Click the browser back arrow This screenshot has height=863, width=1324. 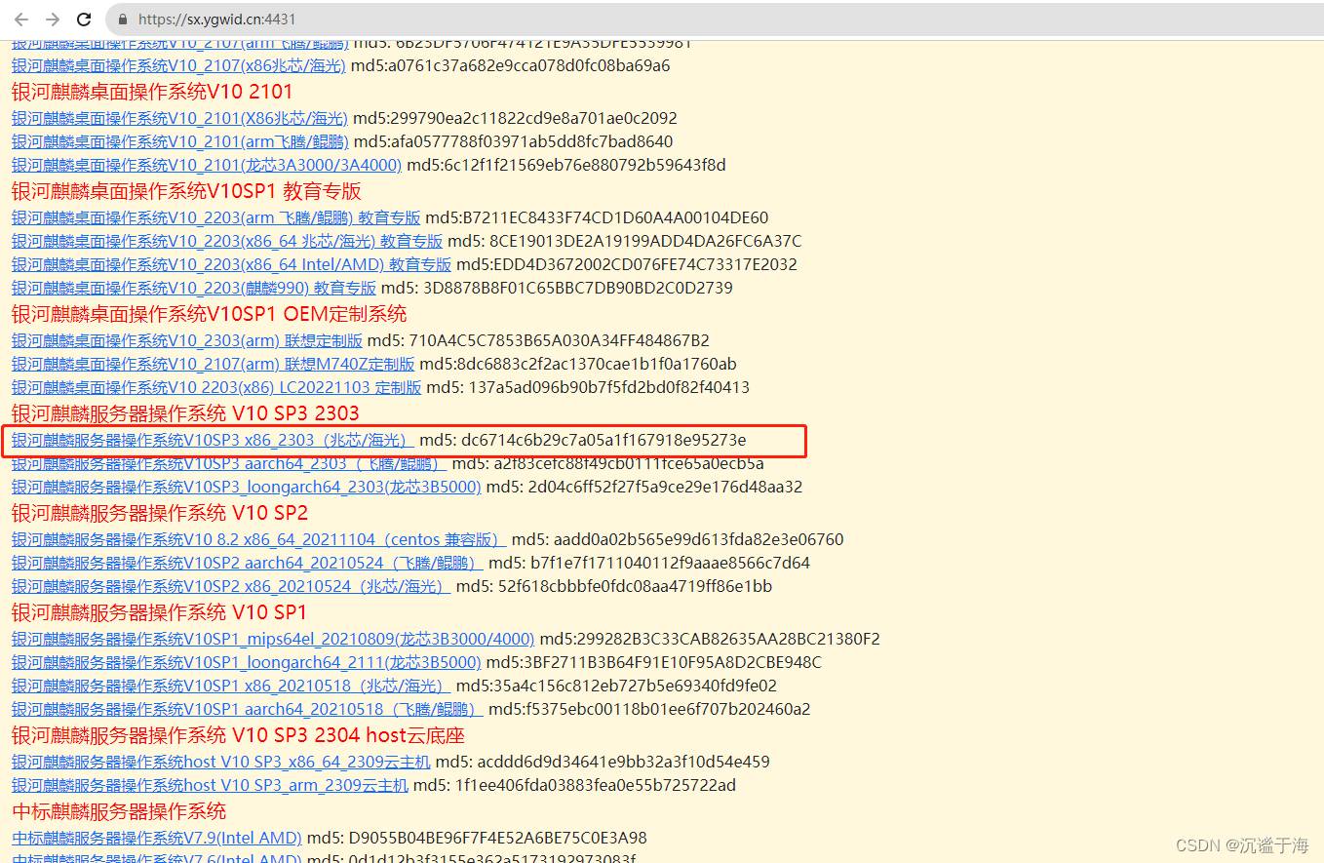point(21,20)
